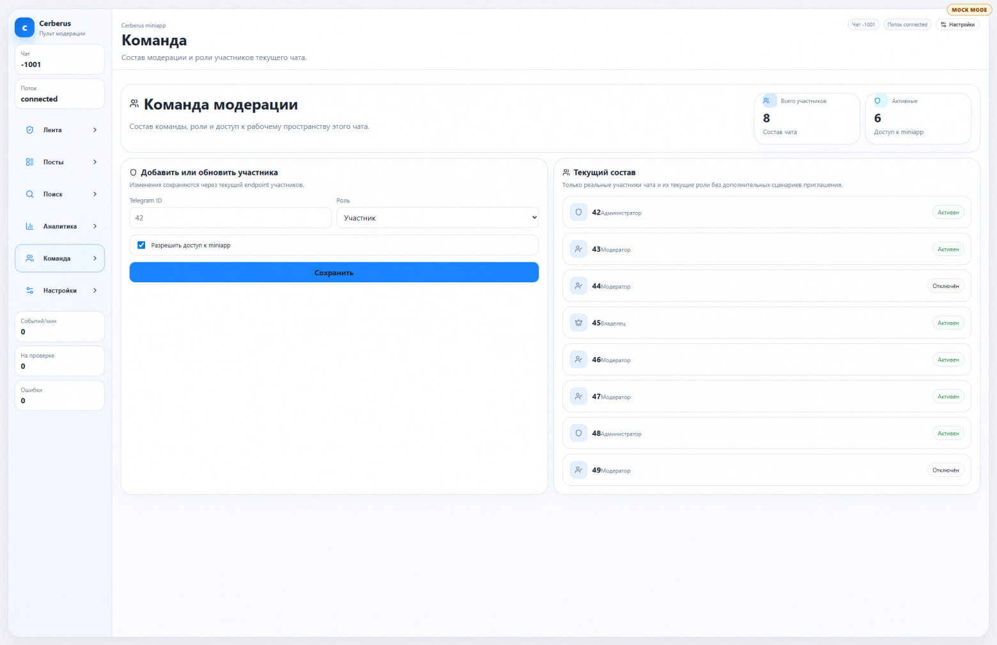Expand the Настройки chevron in sidebar
This screenshot has width=997, height=645.
pyautogui.click(x=95, y=291)
